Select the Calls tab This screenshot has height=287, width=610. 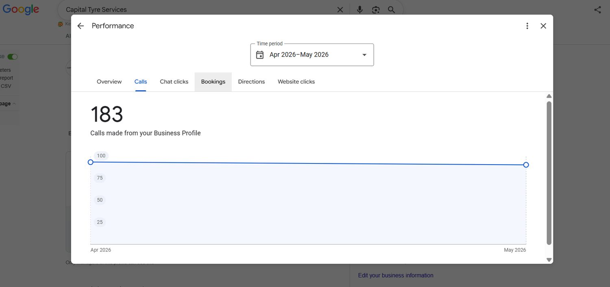[141, 82]
